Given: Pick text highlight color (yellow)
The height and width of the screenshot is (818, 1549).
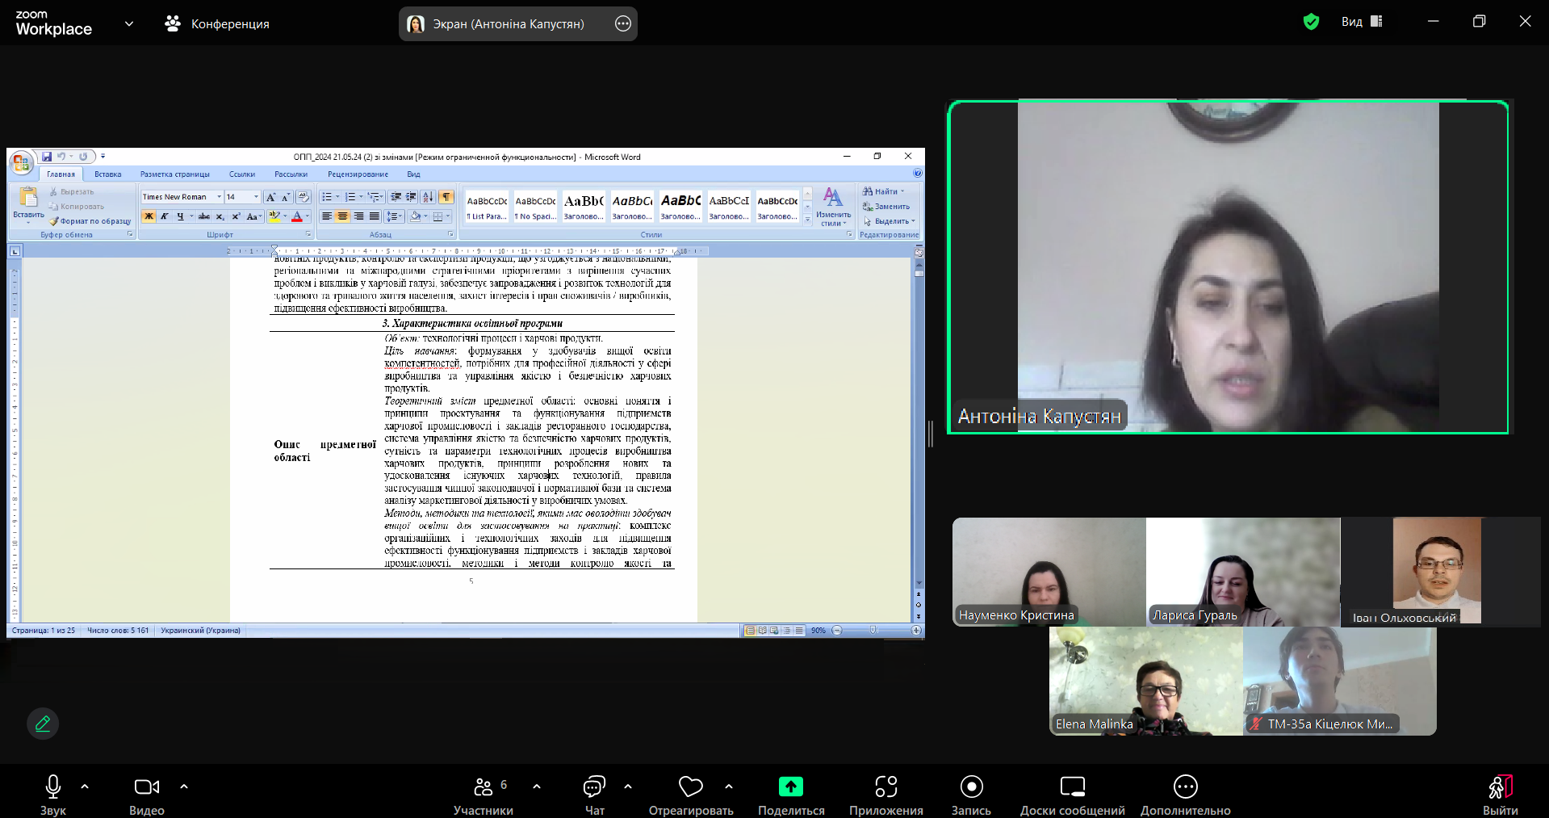Looking at the screenshot, I should click(x=274, y=216).
